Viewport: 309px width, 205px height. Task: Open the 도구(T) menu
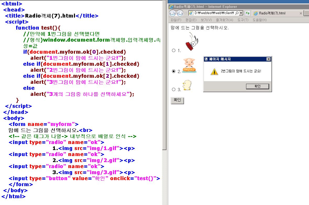point(243,20)
